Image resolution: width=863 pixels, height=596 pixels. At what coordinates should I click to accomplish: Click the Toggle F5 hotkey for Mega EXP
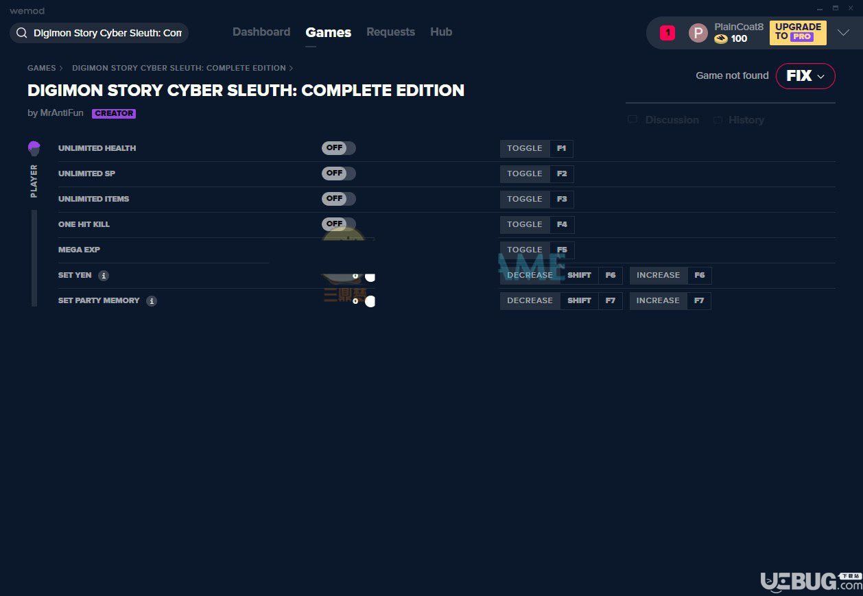(x=536, y=250)
